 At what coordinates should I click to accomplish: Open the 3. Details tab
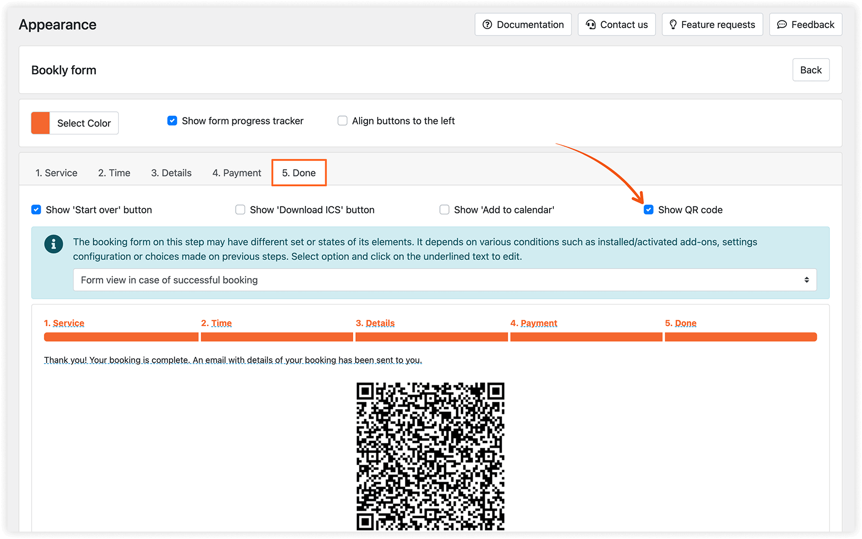coord(171,173)
